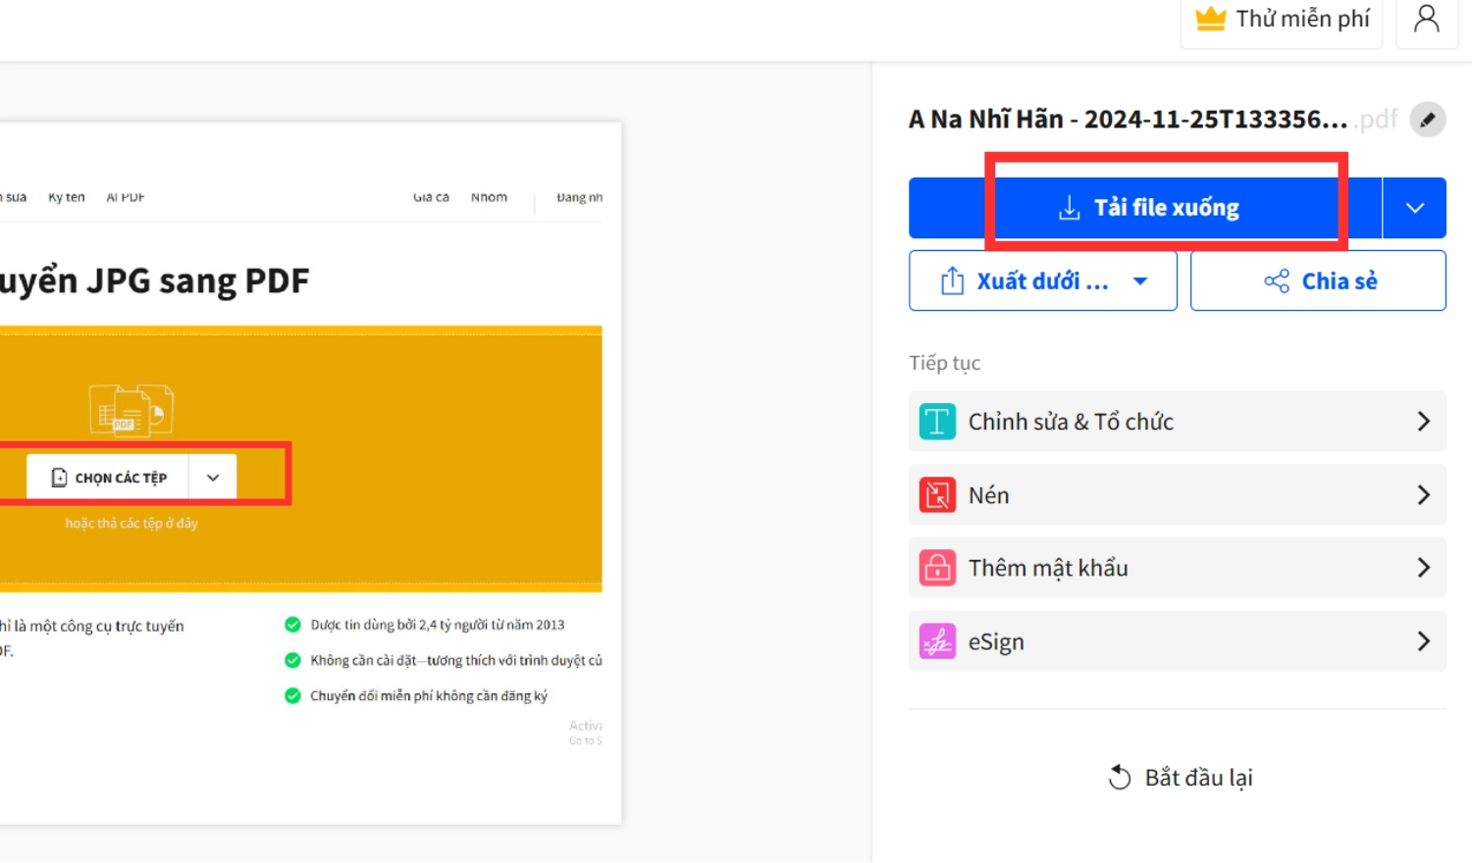This screenshot has width=1472, height=863.
Task: Click chevron on the eSign row
Action: coord(1423,641)
